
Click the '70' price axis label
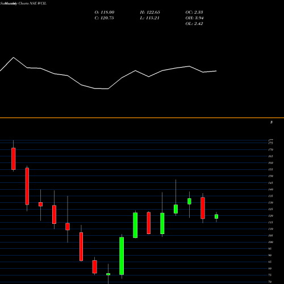[x=270, y=282]
